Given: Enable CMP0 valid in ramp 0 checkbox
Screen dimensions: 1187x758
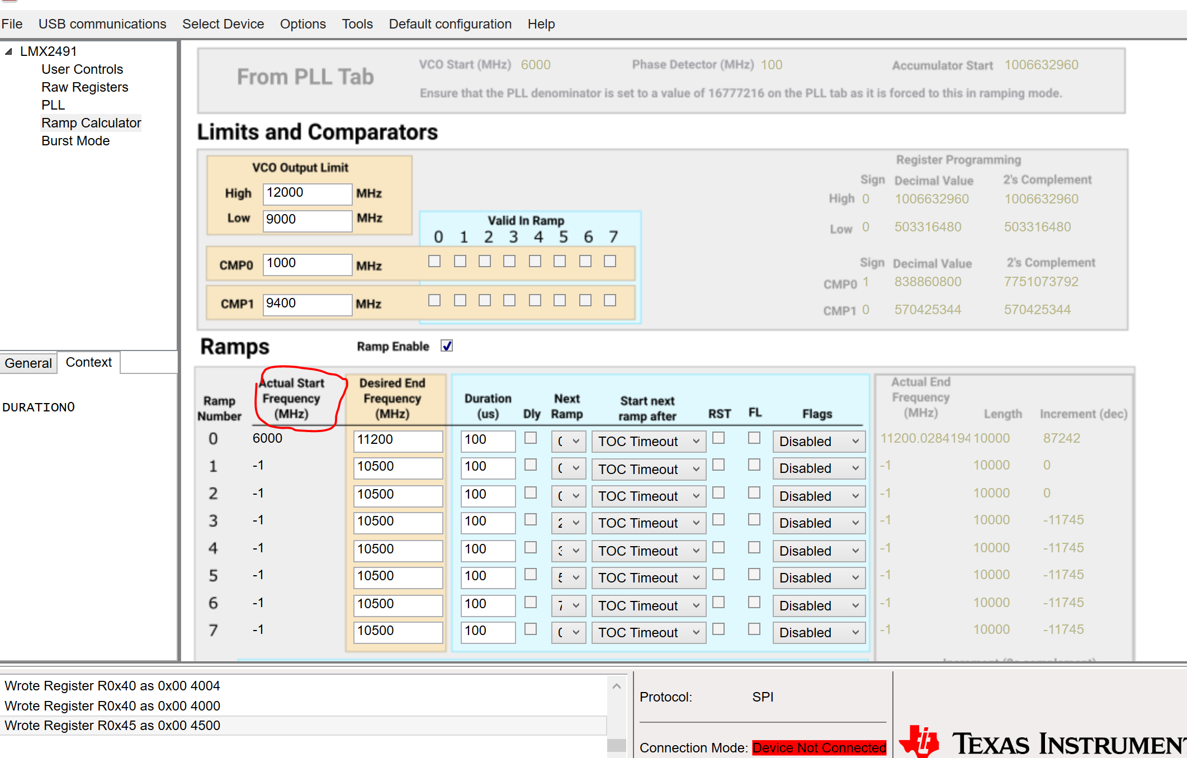Looking at the screenshot, I should pos(434,261).
